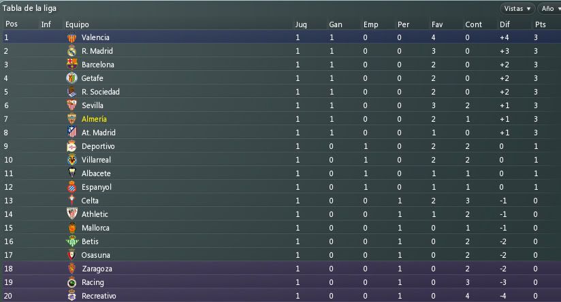Click the At. Madrid crest icon

pos(72,132)
